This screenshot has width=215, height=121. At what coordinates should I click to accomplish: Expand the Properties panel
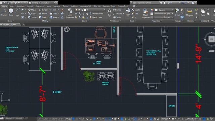point(157,21)
